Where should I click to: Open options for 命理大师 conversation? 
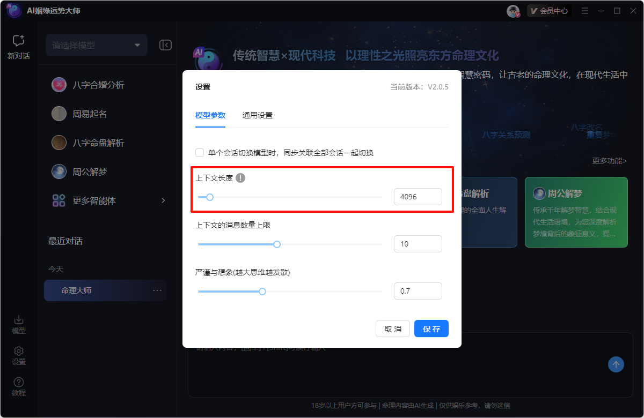click(x=156, y=290)
